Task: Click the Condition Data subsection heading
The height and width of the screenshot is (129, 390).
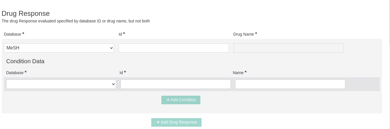Action: 25,61
